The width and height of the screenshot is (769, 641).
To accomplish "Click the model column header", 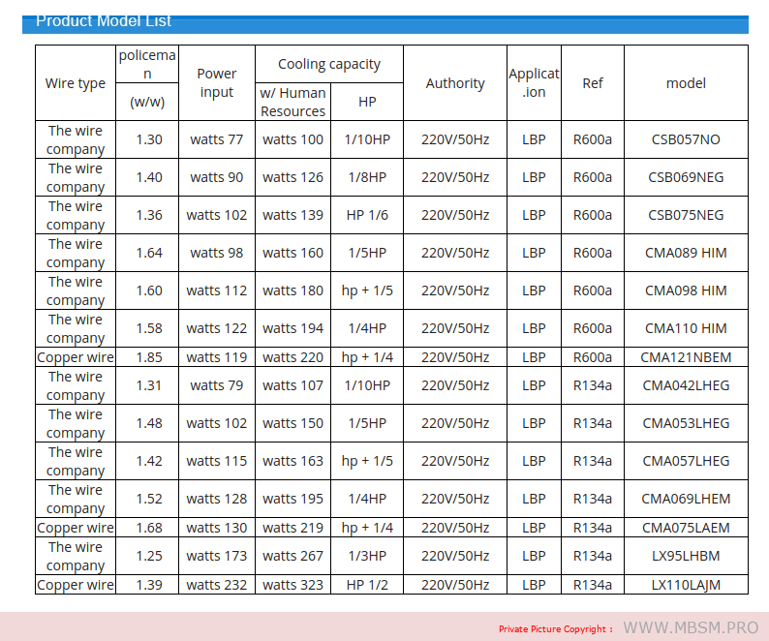I will click(x=686, y=83).
